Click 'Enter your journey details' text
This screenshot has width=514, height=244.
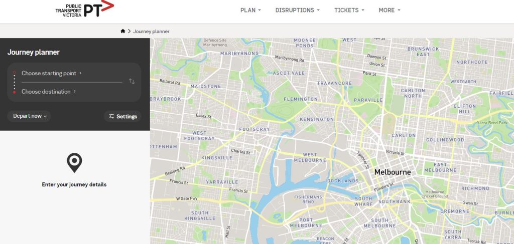(x=74, y=185)
